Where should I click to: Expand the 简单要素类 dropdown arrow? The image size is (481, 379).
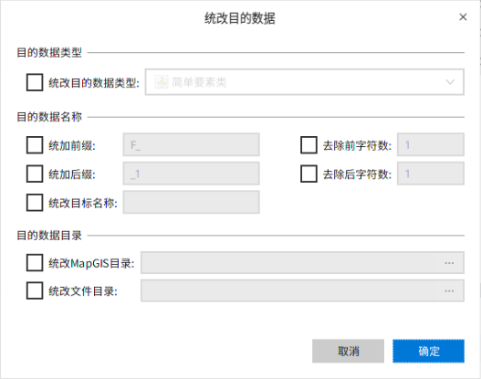click(450, 82)
